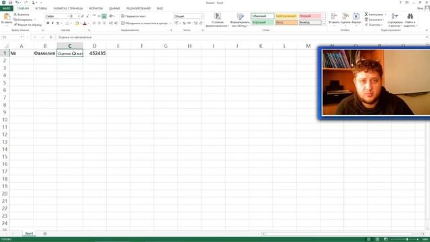Click the Borders icon
The height and width of the screenshot is (242, 430).
tap(67, 24)
